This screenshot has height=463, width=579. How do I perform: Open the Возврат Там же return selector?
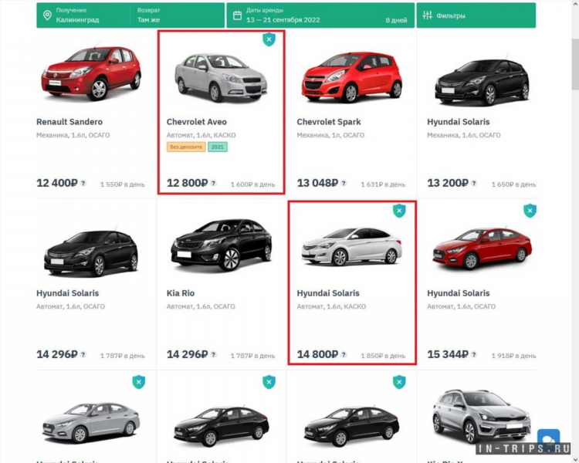pyautogui.click(x=178, y=15)
